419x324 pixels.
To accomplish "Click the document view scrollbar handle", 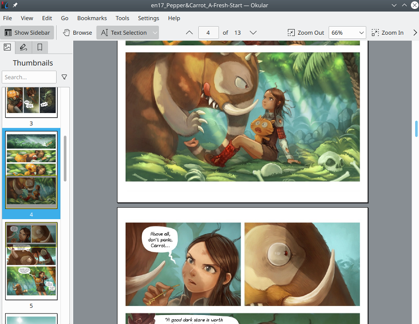I will (x=416, y=129).
